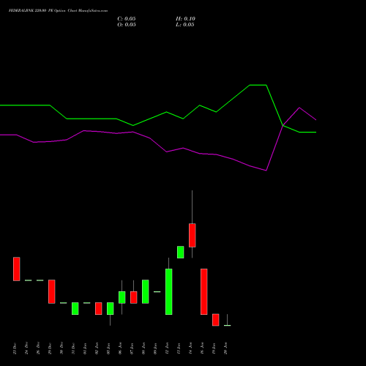366x366 pixels.
Task: Click the tall red candlestick above 16 Jan
Action: pyautogui.click(x=204, y=291)
